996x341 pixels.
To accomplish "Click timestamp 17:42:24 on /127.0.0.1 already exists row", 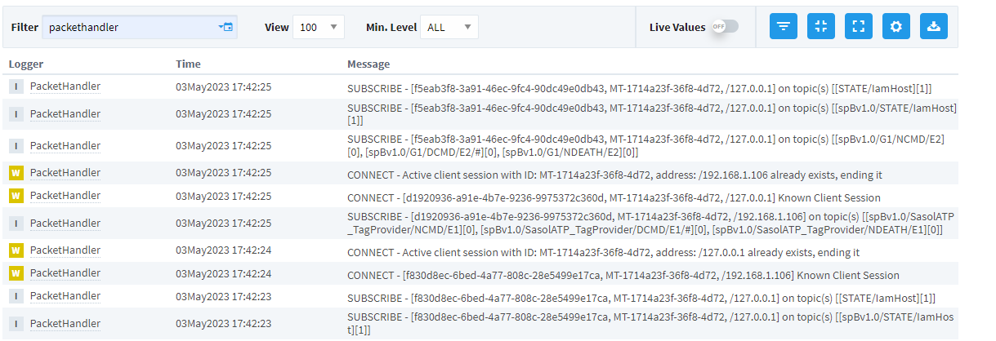I will pos(223,250).
